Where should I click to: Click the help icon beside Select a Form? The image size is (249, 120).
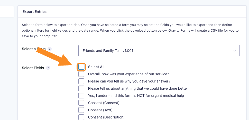[50, 49]
